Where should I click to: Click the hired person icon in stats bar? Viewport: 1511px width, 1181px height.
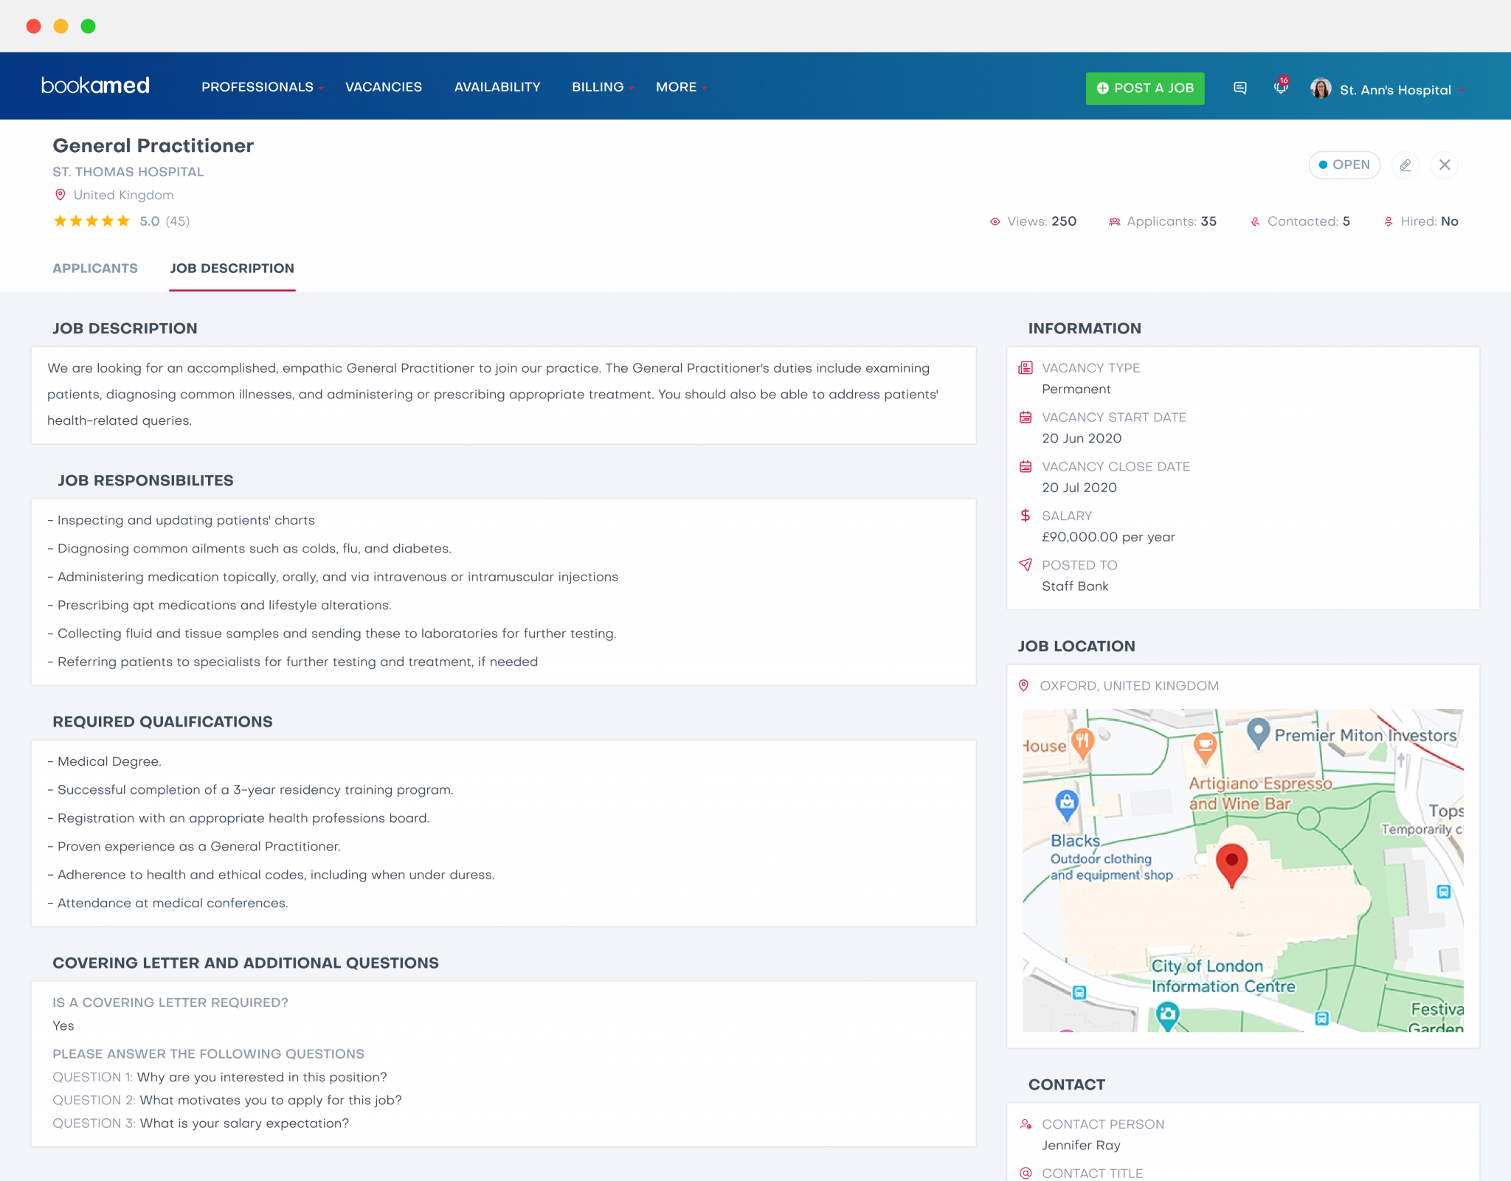[x=1387, y=222]
